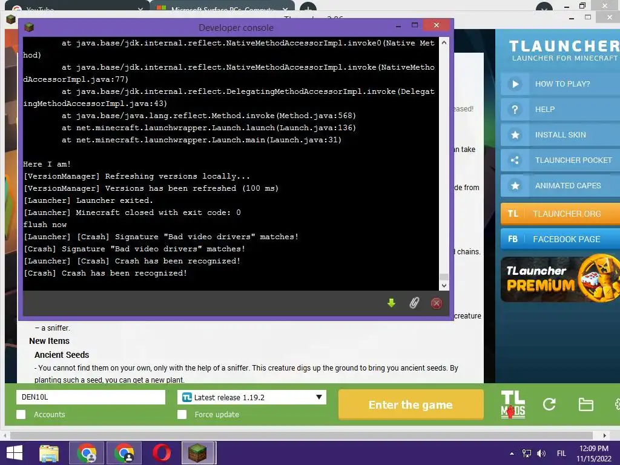The image size is (620, 465).
Task: Toggle the Force update checkbox
Action: pyautogui.click(x=182, y=414)
